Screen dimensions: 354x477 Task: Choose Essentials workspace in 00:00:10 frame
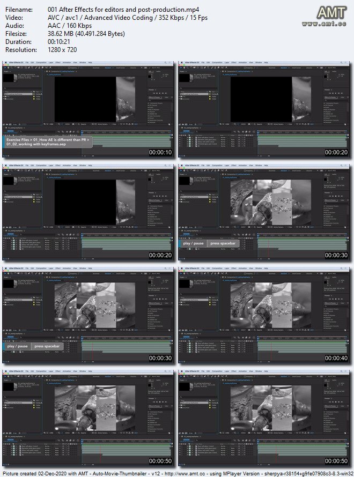96,68
